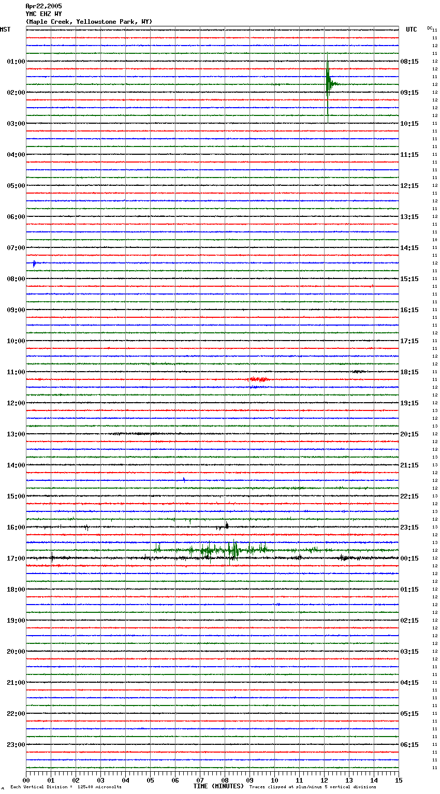Click minute 10 on the bottom axis
This screenshot has width=440, height=794.
pos(274,780)
